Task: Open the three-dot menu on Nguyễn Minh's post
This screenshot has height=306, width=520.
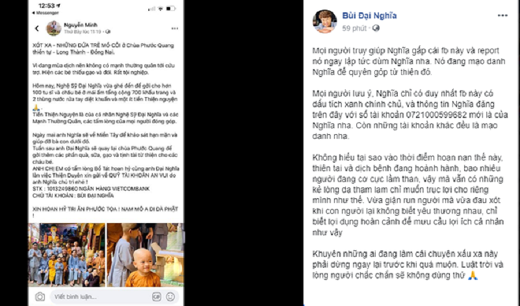Action: (175, 29)
